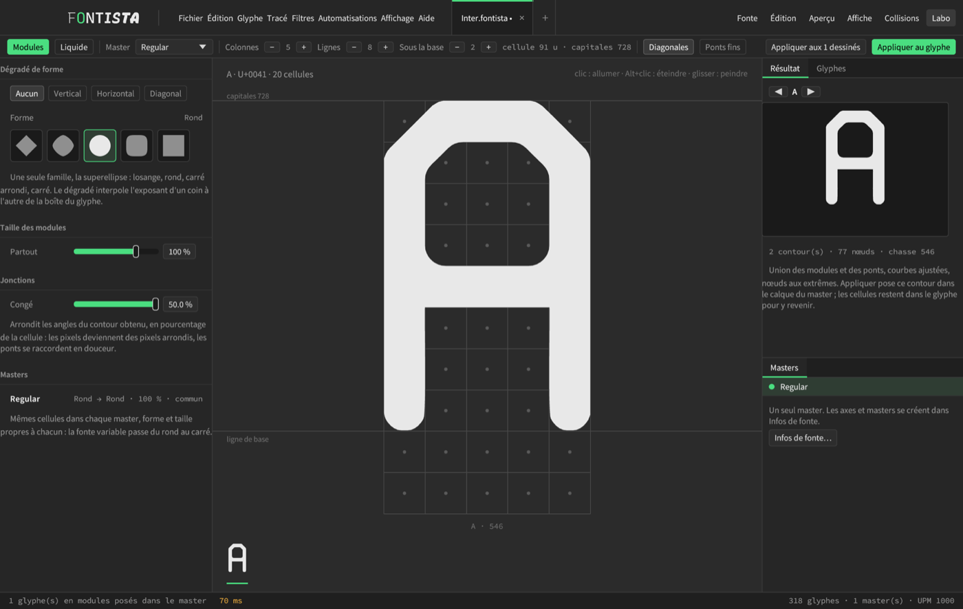Screen dimensions: 963x609
Task: Decrease Sous la base with minus button
Action: coord(457,47)
